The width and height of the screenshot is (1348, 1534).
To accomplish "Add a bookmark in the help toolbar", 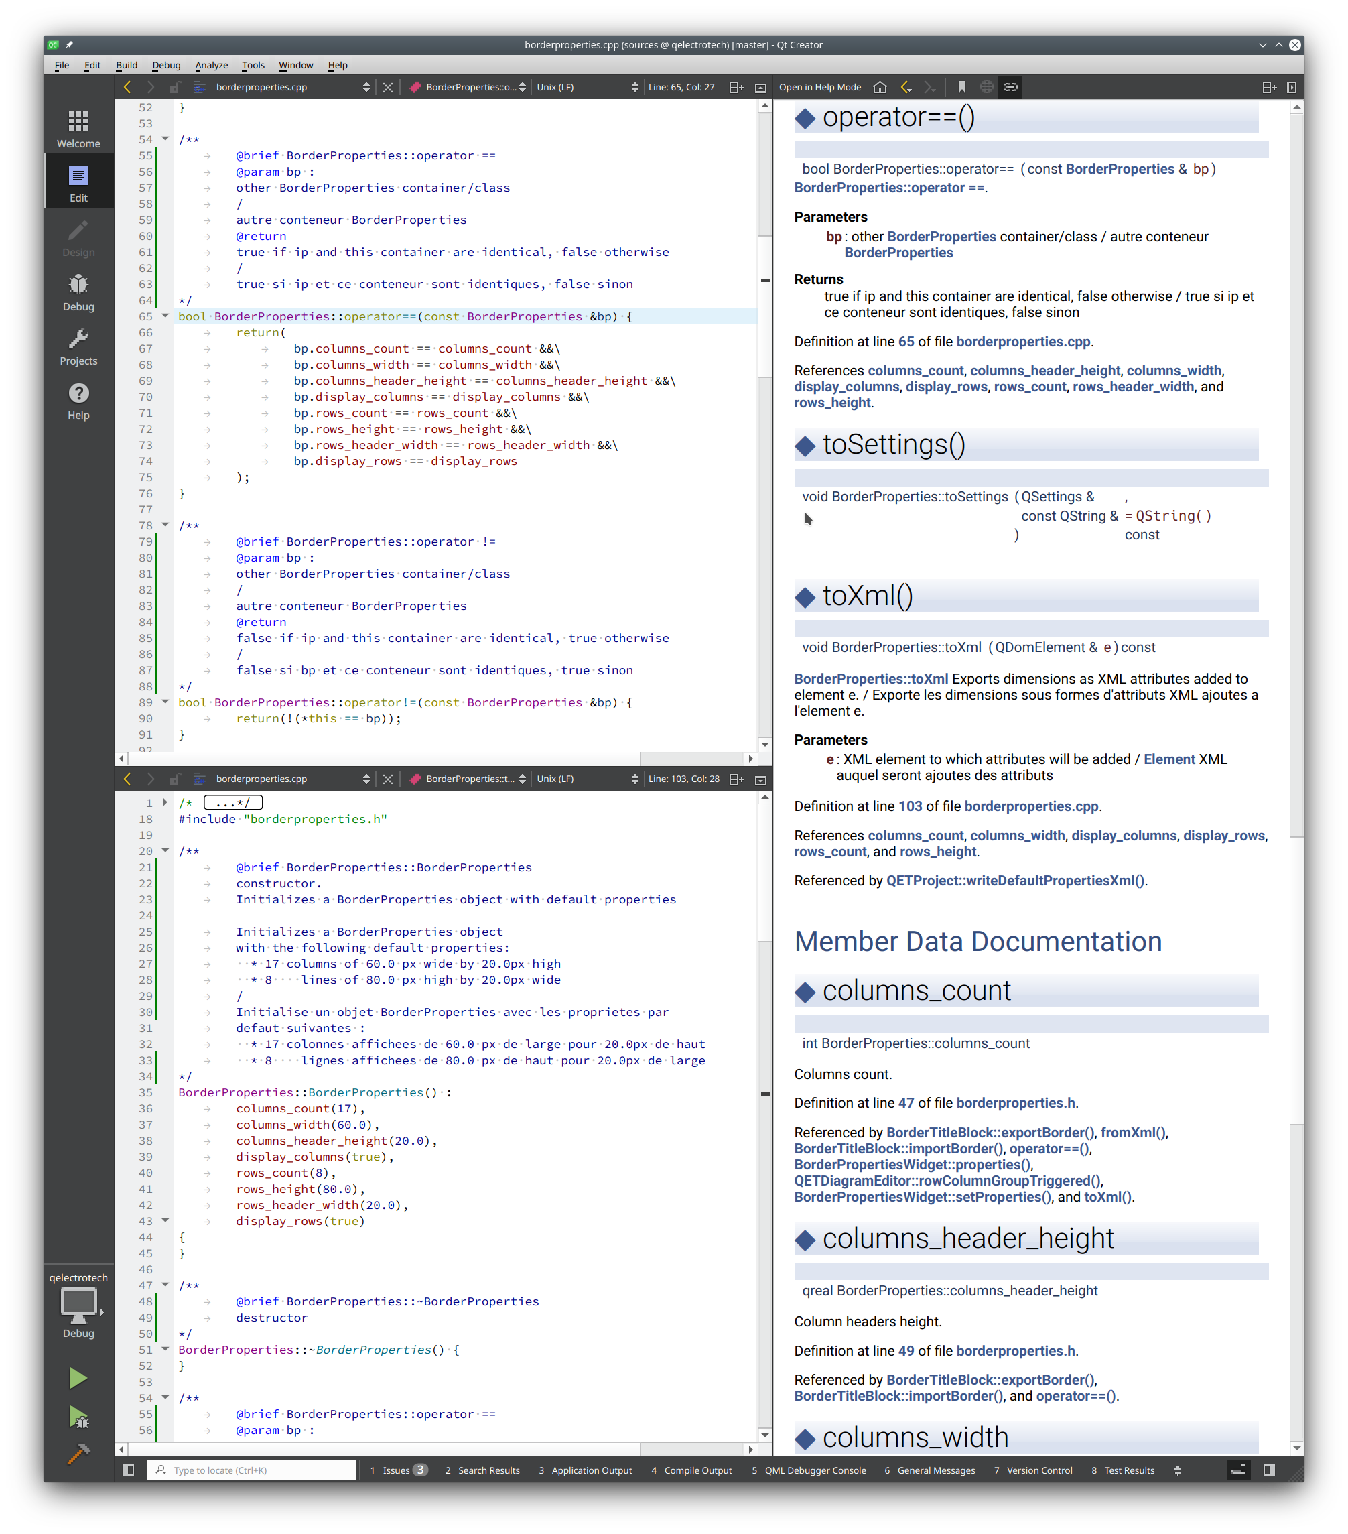I will [x=961, y=87].
